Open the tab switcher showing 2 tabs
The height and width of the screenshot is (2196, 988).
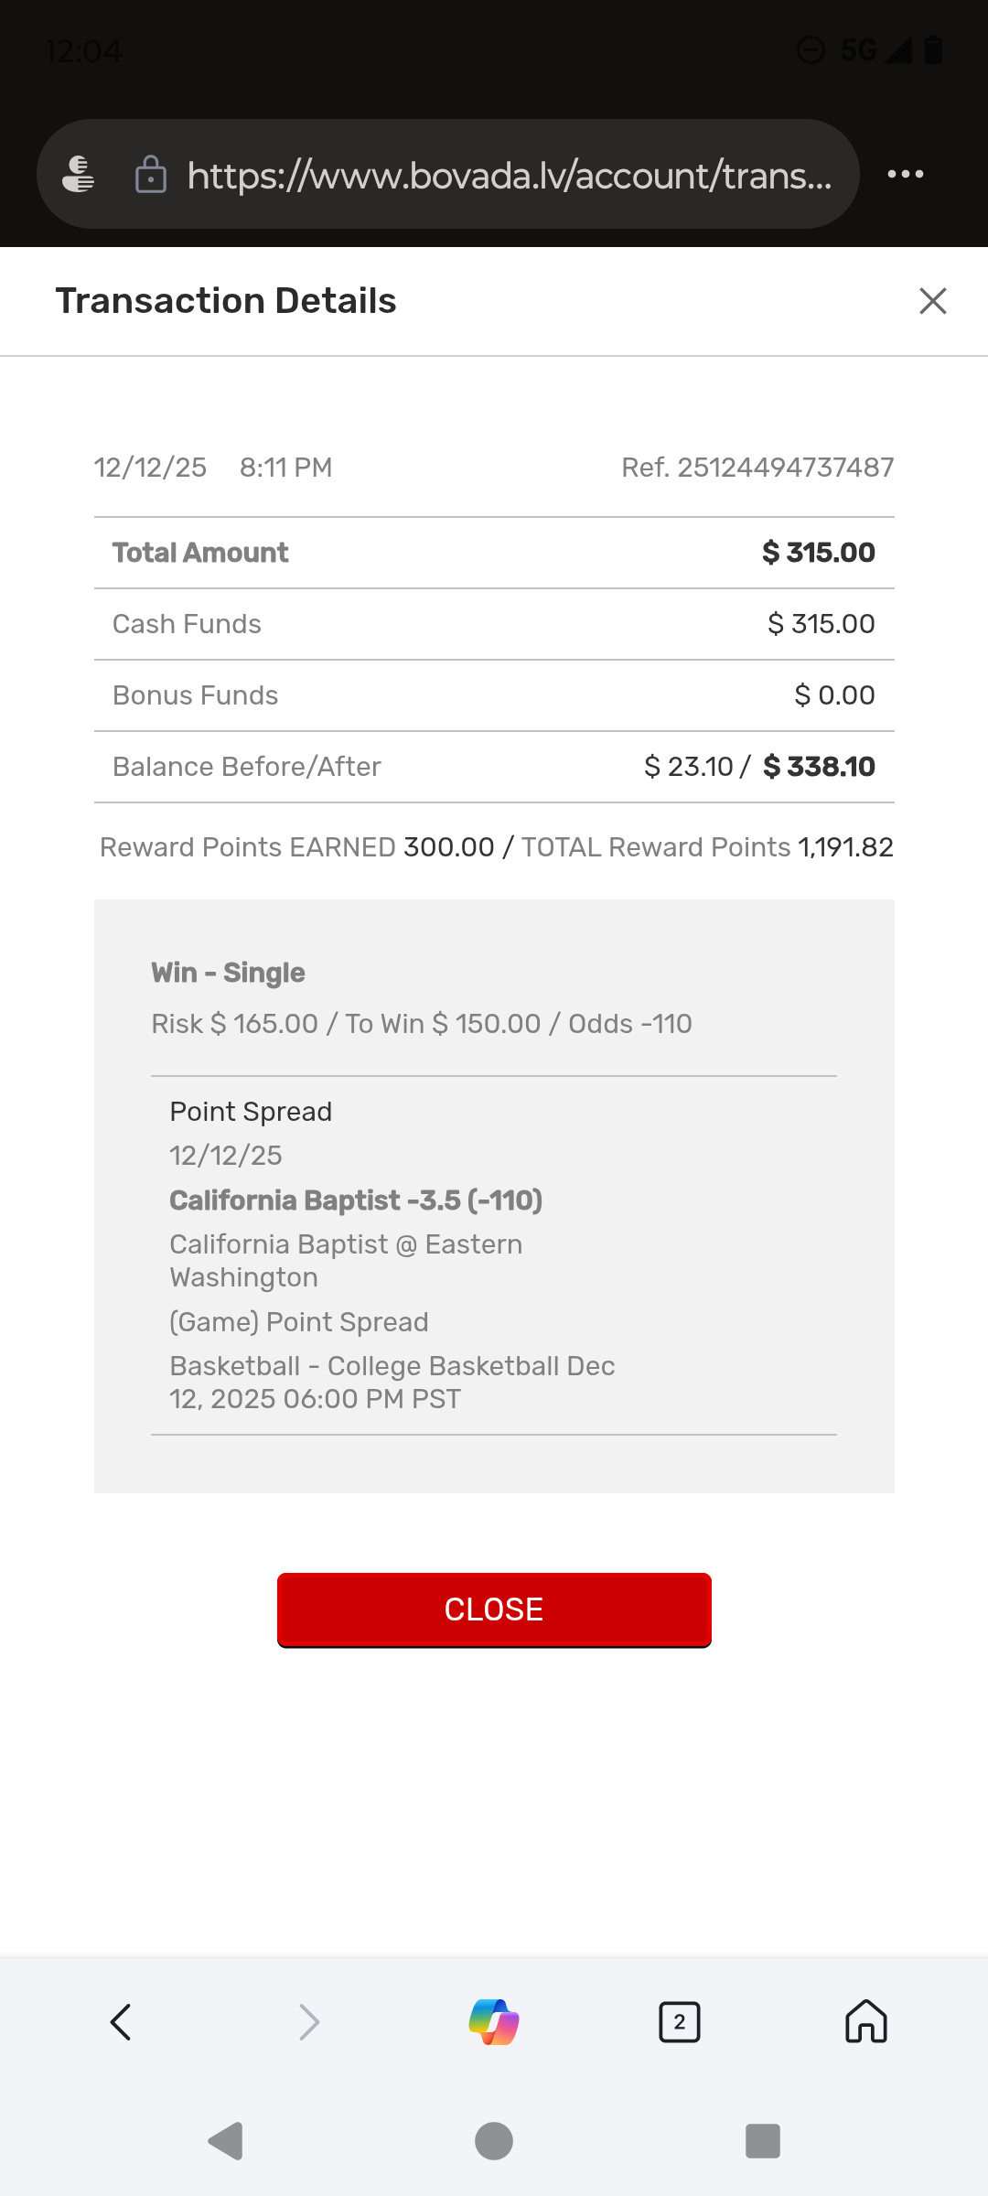(679, 2021)
